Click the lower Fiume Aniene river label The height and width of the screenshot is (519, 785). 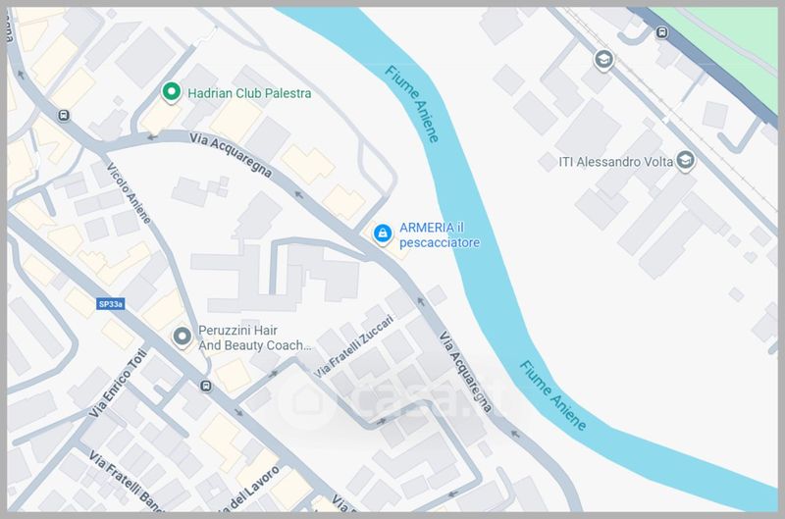click(552, 395)
